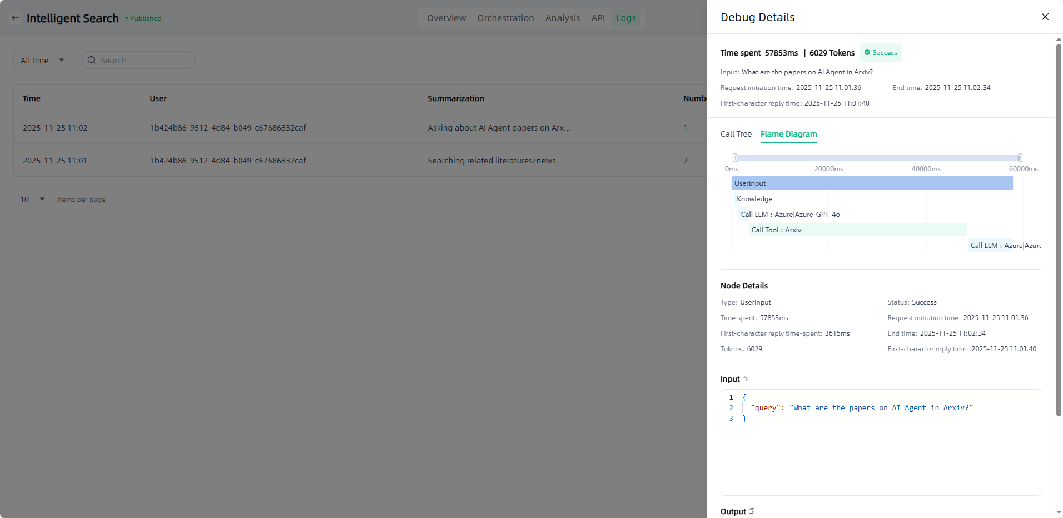Click the left handle of timeline range slider

735,158
